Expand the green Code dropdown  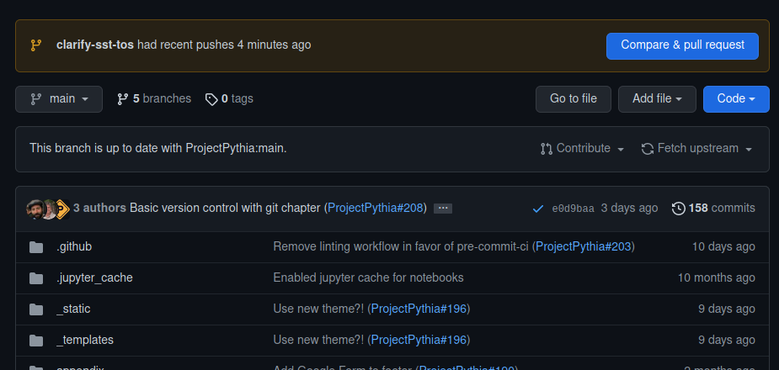pyautogui.click(x=736, y=99)
